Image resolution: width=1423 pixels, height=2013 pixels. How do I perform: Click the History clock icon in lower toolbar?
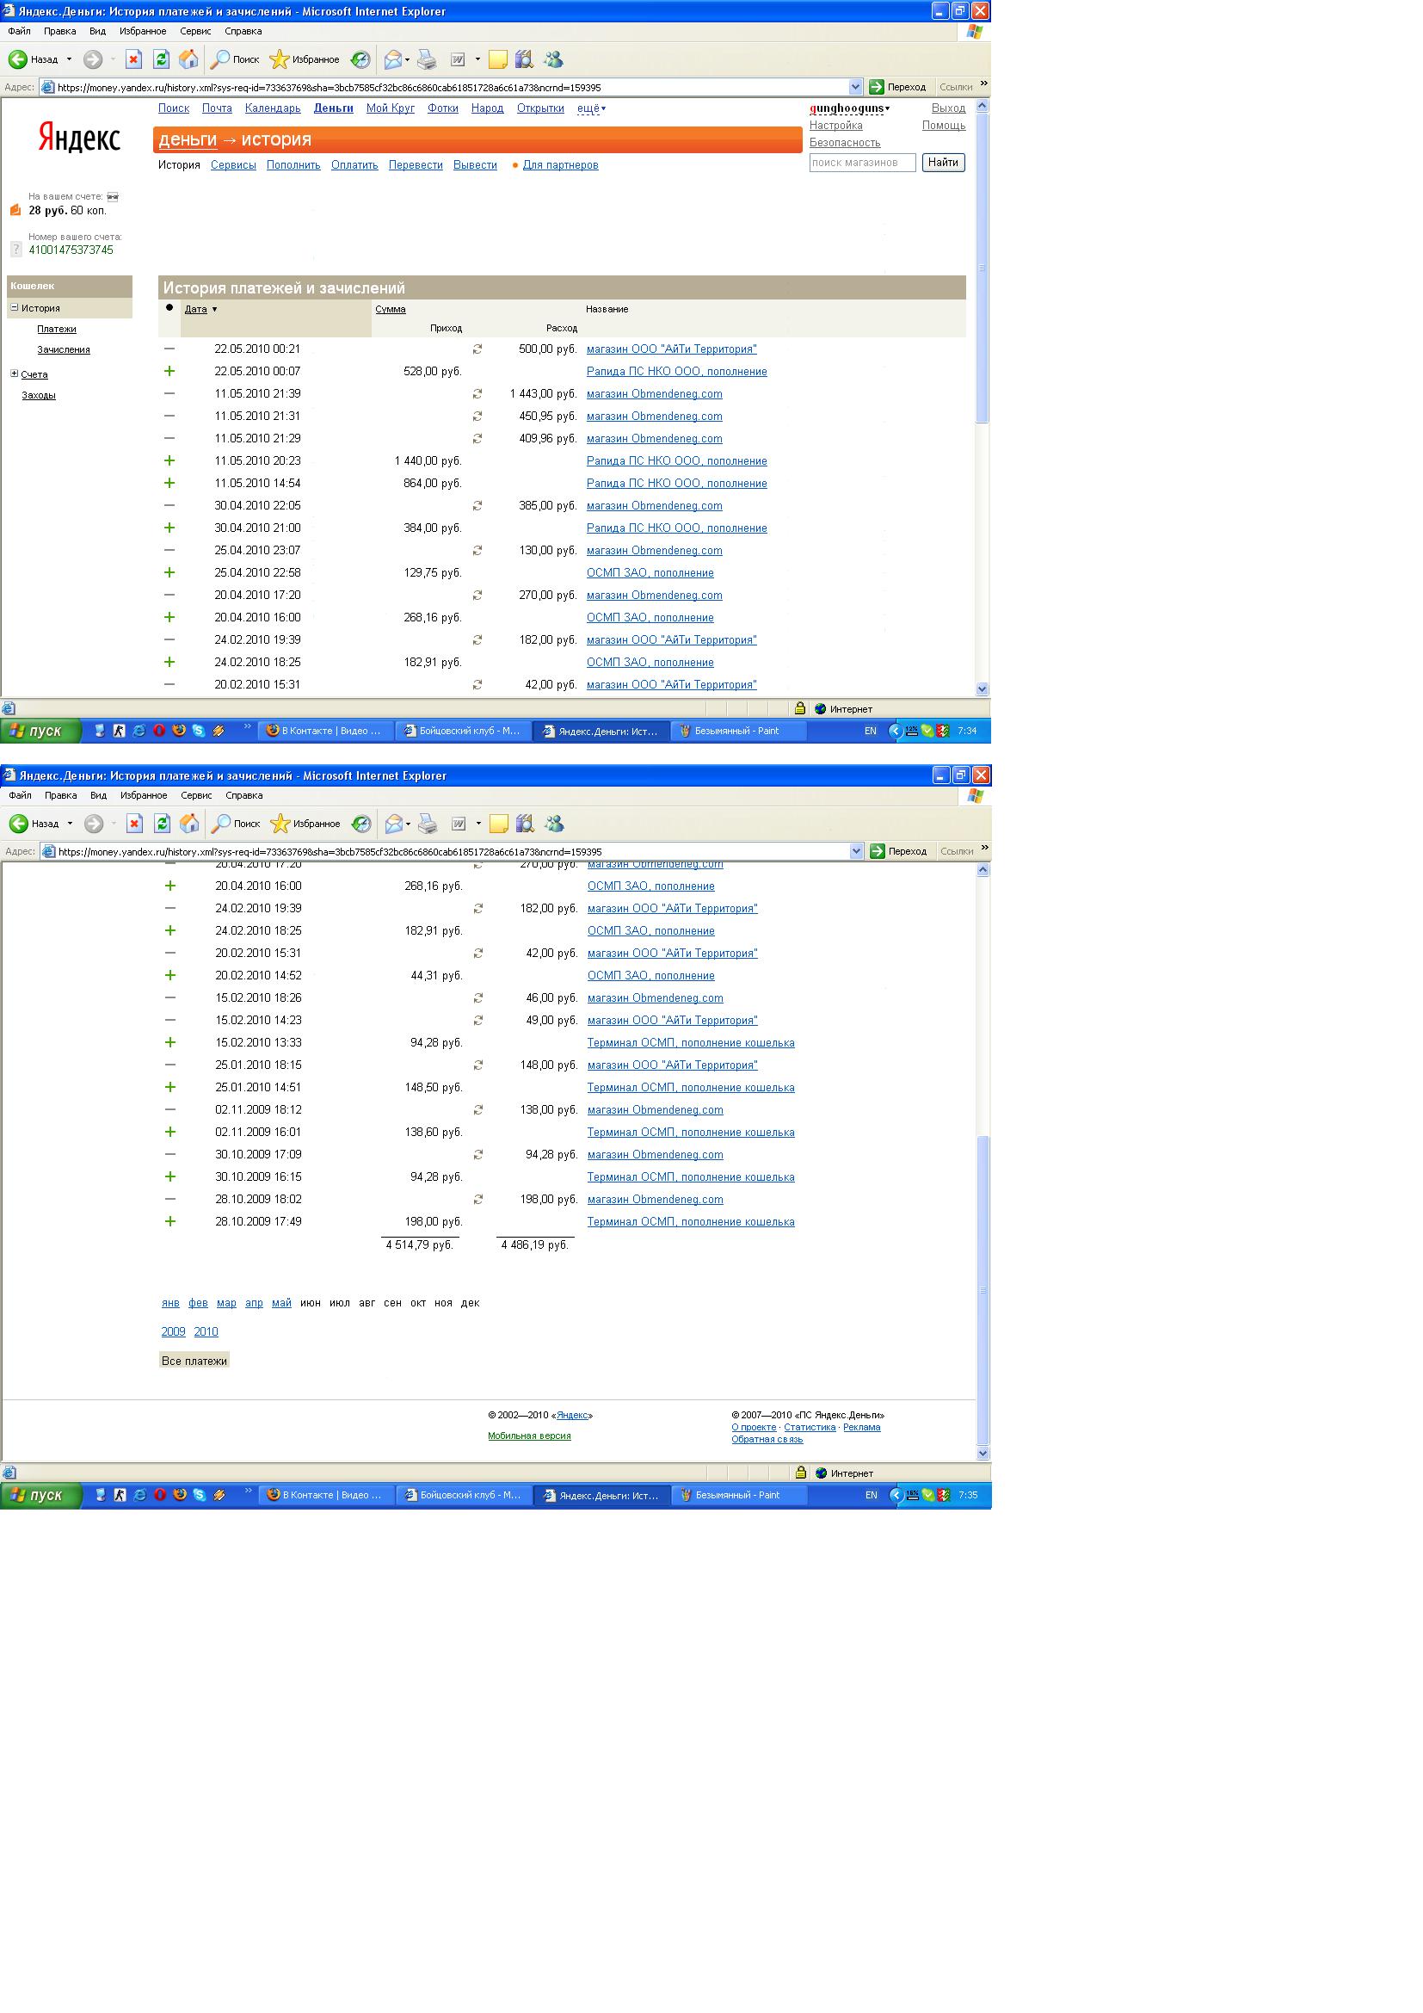click(x=361, y=824)
